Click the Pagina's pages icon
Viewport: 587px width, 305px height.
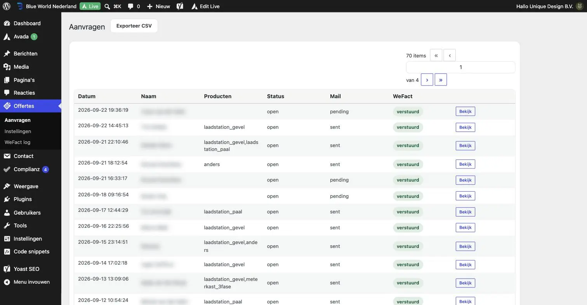(7, 80)
